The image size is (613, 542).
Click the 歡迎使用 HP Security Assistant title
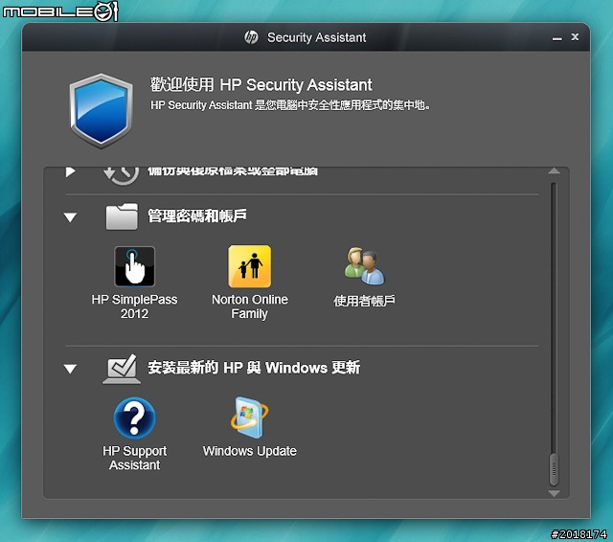tap(261, 85)
